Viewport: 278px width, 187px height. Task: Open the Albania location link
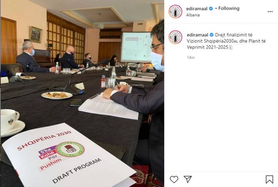pyautogui.click(x=193, y=15)
